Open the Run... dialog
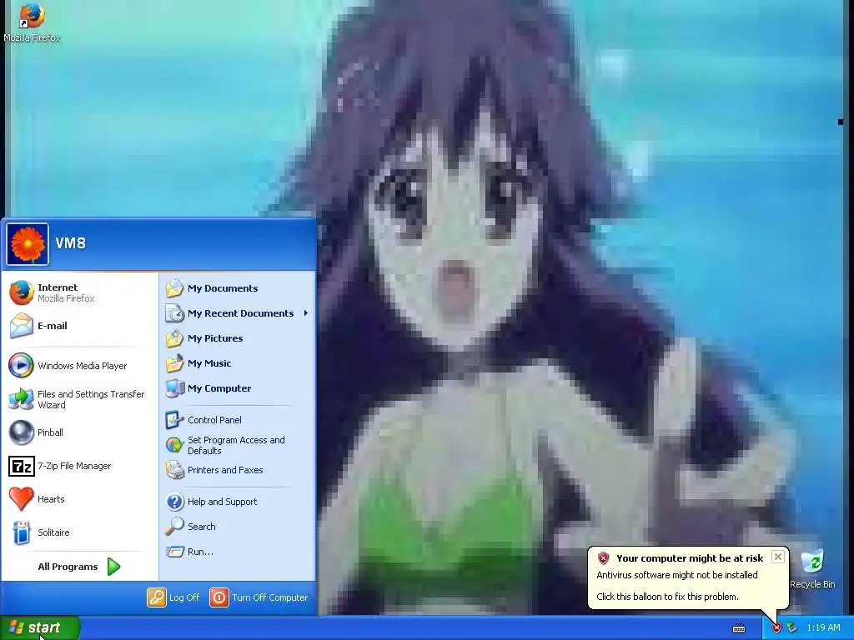 (238, 552)
